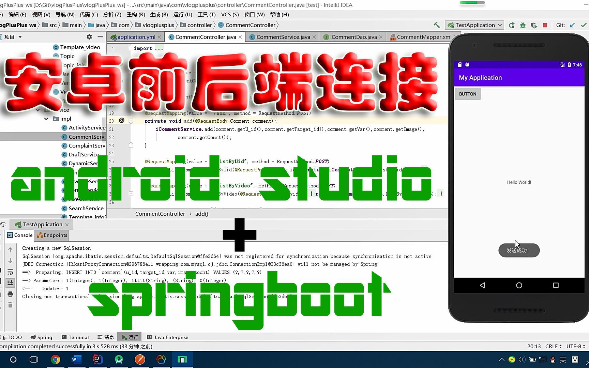
Task: Hide the Project panel with minus icon
Action: 100,37
